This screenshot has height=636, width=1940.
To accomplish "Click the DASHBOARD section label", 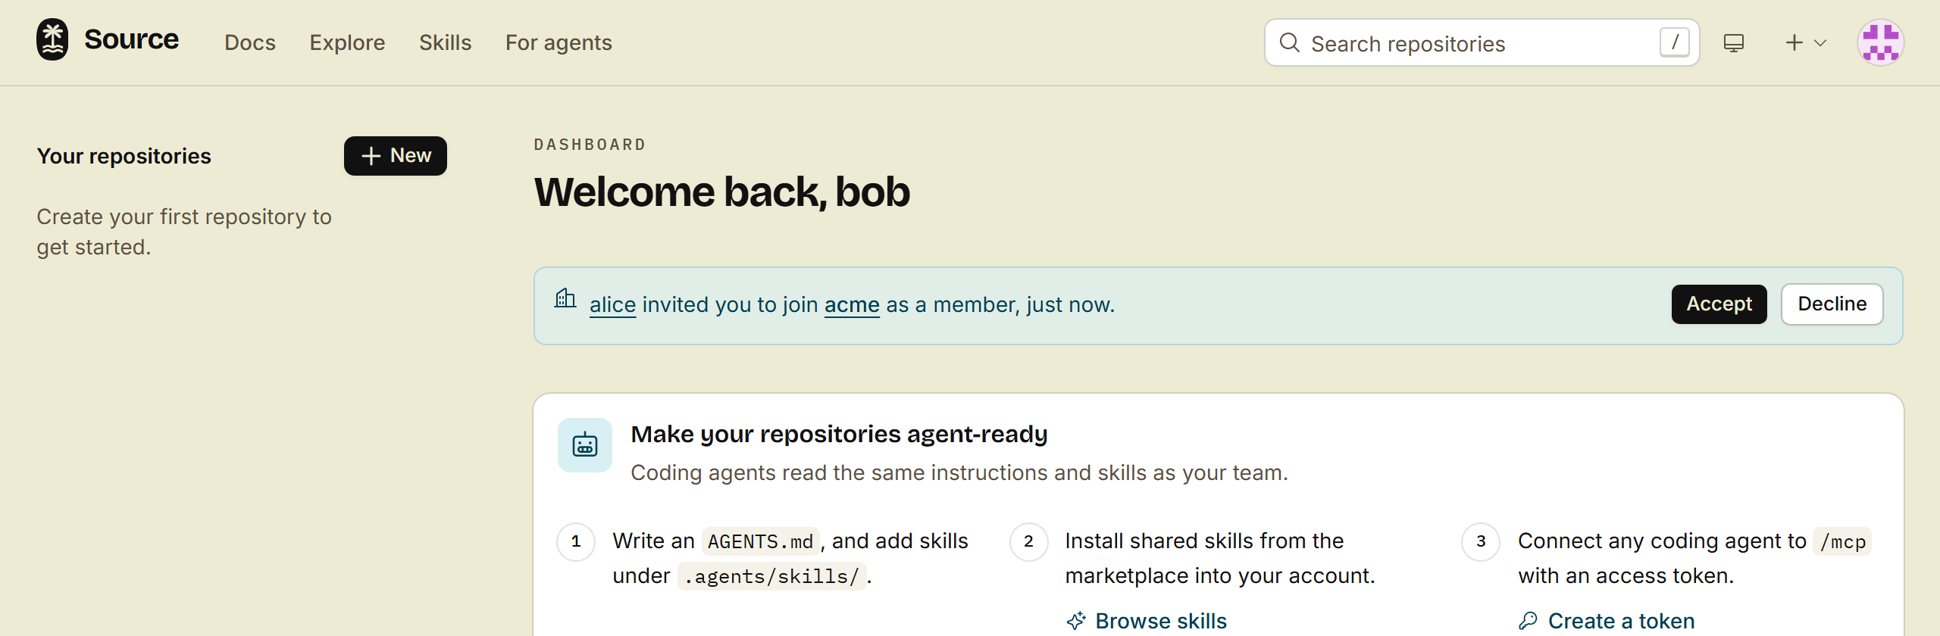I will 590,145.
